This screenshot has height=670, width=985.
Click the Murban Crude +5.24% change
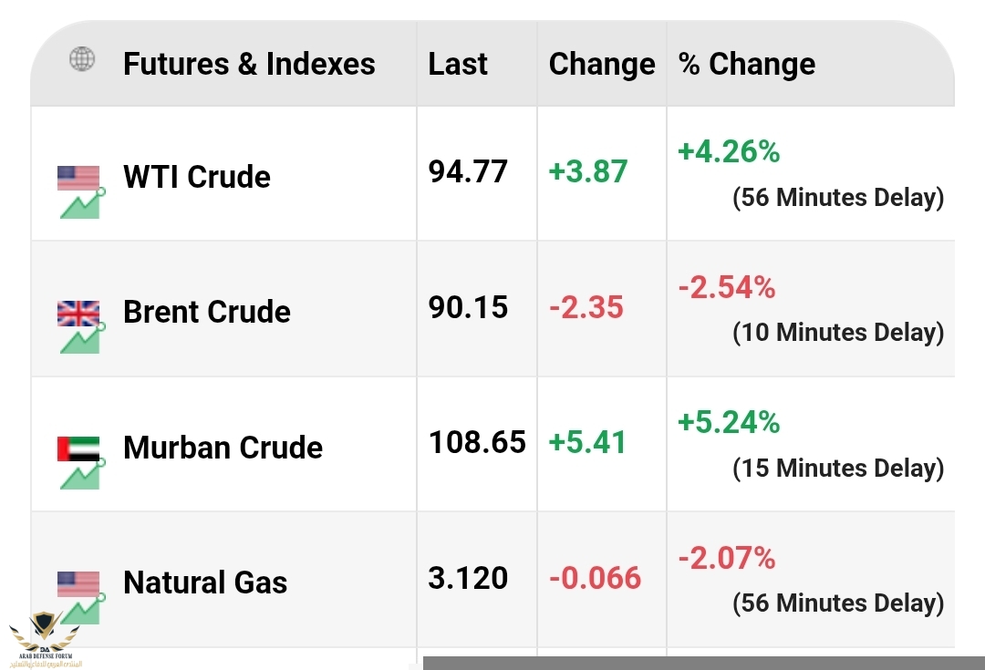click(729, 422)
